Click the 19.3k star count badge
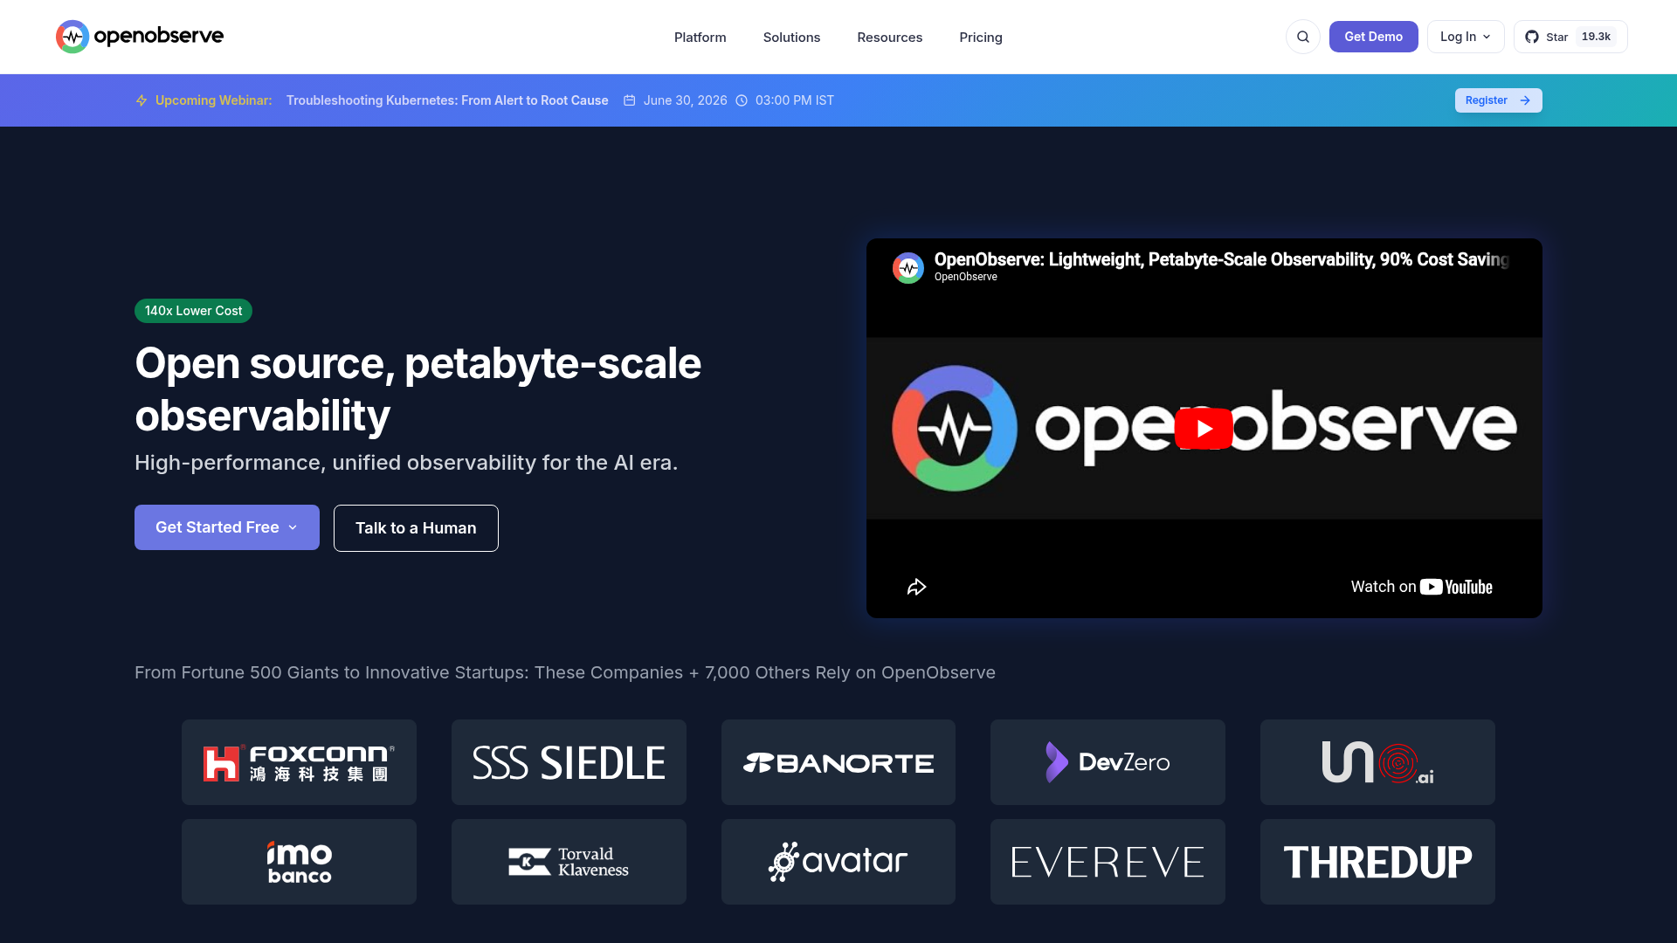The height and width of the screenshot is (943, 1677). tap(1596, 37)
